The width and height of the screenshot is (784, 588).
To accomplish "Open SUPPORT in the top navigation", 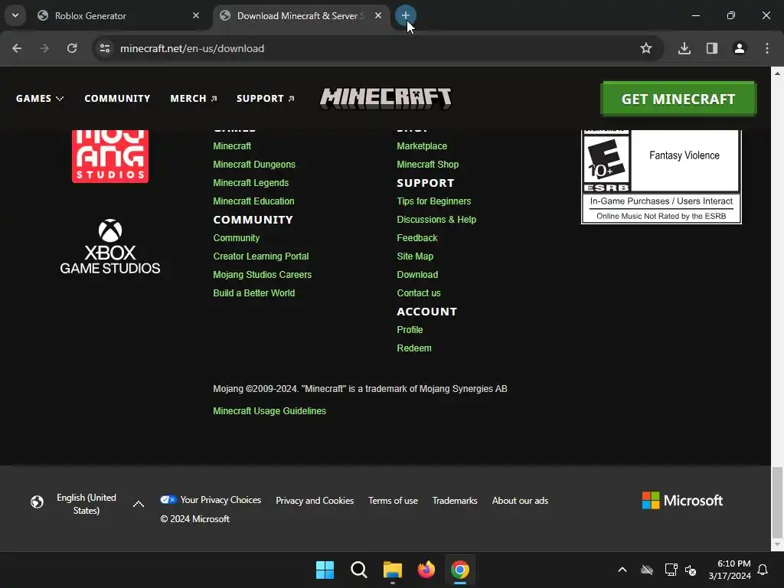I will (x=266, y=99).
